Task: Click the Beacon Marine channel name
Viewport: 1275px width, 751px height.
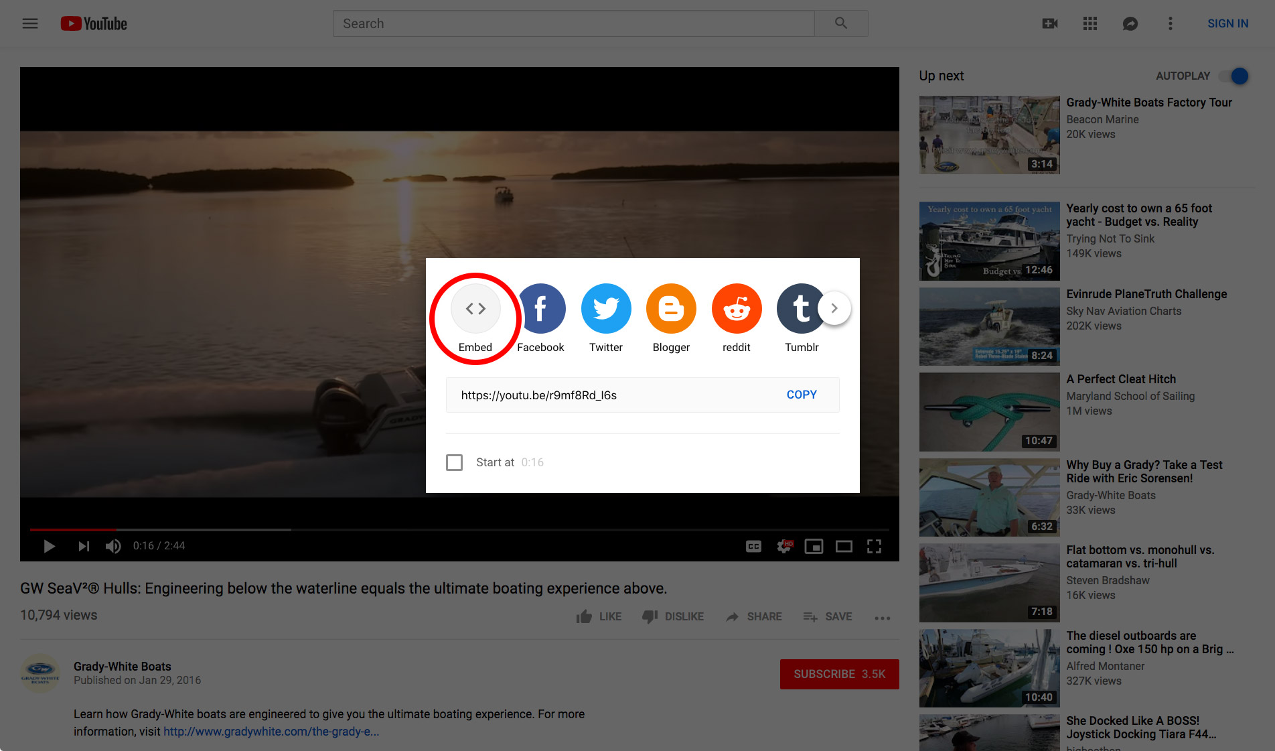Action: pyautogui.click(x=1102, y=119)
